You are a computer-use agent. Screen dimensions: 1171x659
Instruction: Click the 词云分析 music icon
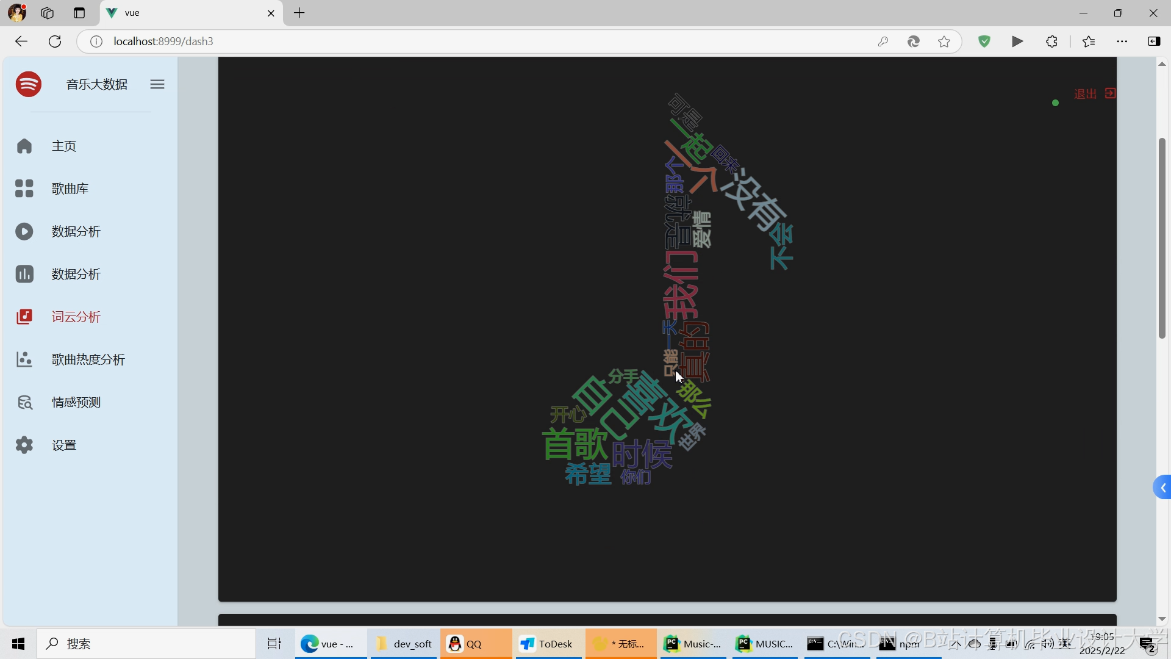tap(24, 317)
